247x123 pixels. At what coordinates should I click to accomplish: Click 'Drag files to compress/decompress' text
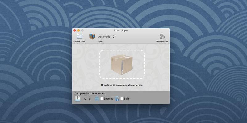pyautogui.click(x=122, y=85)
